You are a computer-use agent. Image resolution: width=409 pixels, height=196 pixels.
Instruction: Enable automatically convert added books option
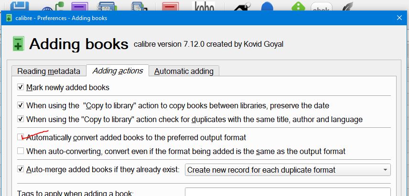click(21, 137)
